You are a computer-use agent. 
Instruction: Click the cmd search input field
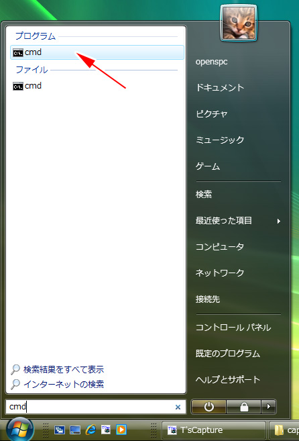96,407
